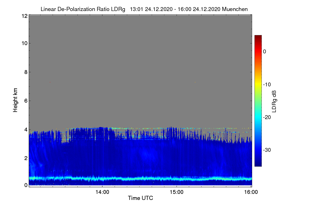This screenshot has height=220, width=331.
Task: Click the dark red top of colorbar
Action: (x=258, y=37)
